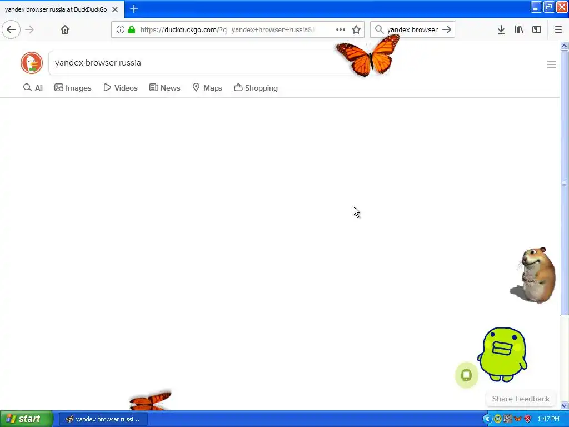Click the Share Feedback button
Viewport: 569px width, 427px height.
(521, 399)
